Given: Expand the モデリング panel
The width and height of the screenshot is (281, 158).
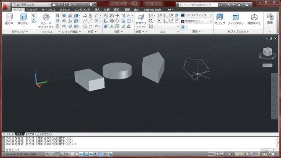Looking at the screenshot, I should (19, 32).
